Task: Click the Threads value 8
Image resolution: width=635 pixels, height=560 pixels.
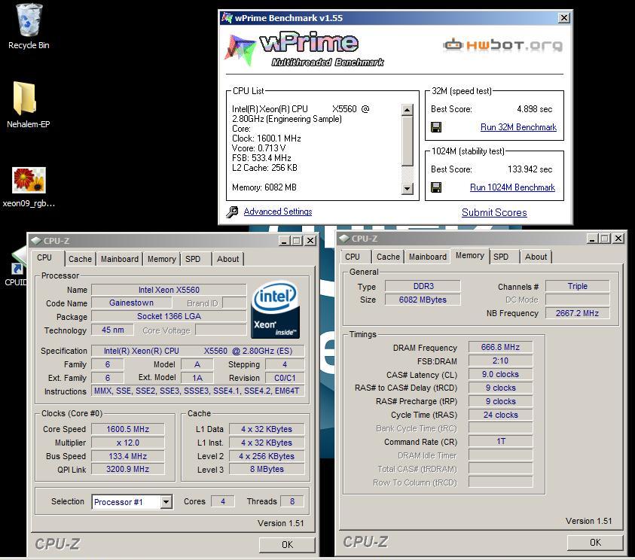Action: click(292, 502)
